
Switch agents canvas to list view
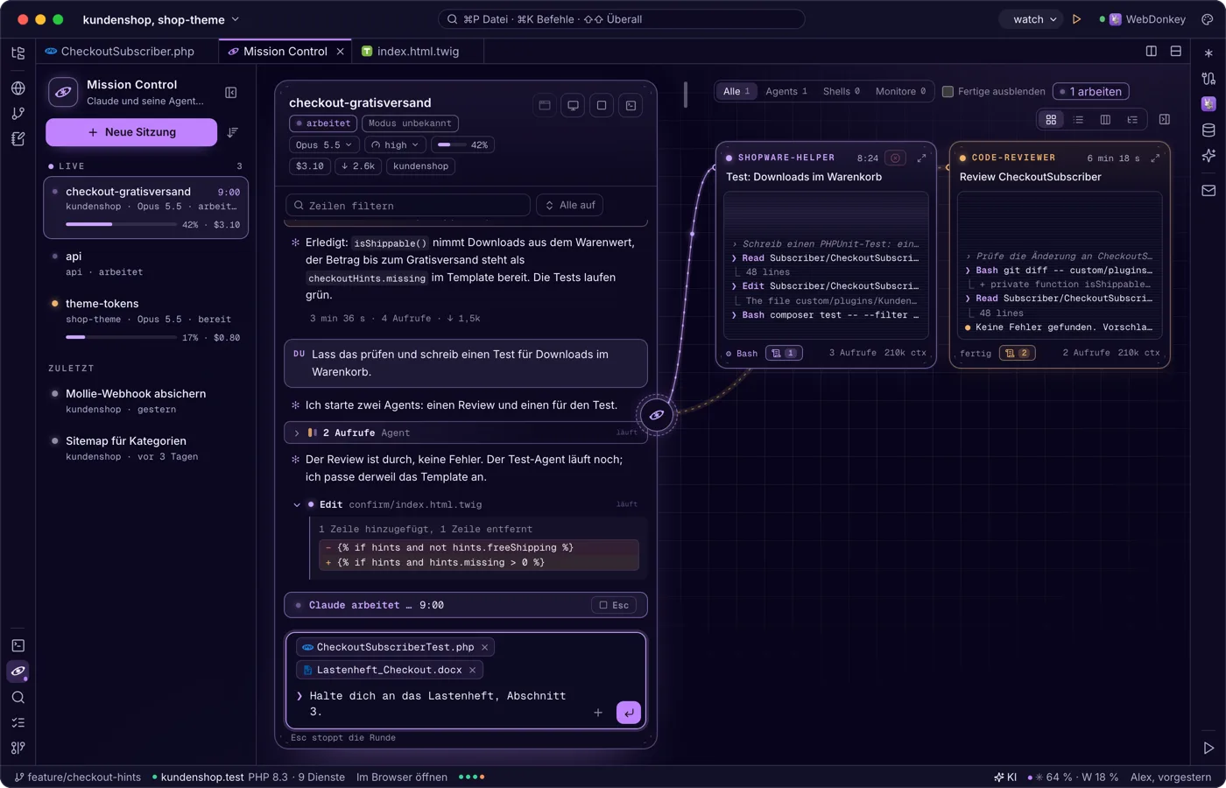coord(1078,120)
